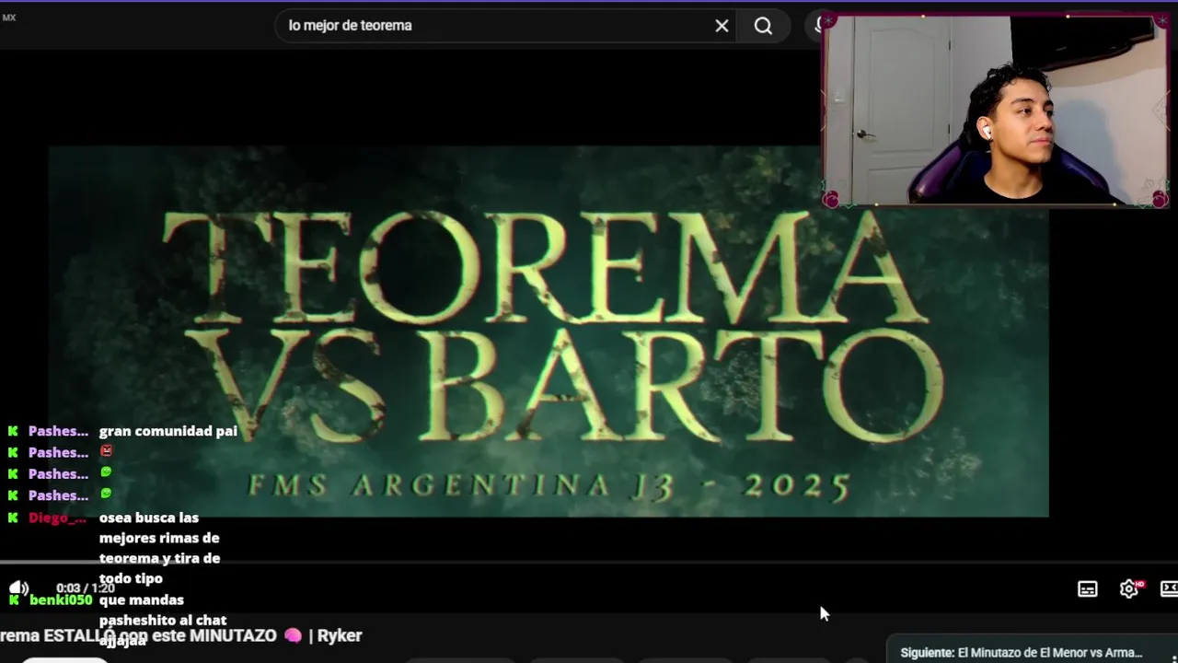Click the benki050 chat username

[x=61, y=599]
